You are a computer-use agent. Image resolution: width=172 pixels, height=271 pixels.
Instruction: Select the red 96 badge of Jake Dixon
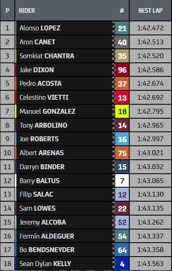pyautogui.click(x=122, y=70)
